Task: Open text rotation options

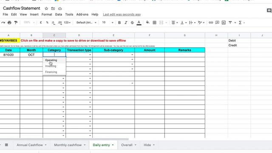Action: coord(201,23)
